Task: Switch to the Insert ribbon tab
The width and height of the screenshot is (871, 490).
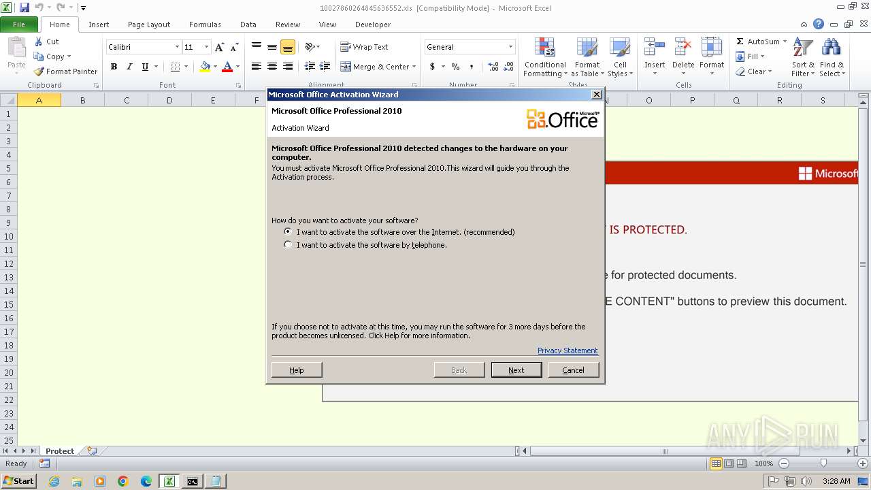Action: [x=99, y=24]
